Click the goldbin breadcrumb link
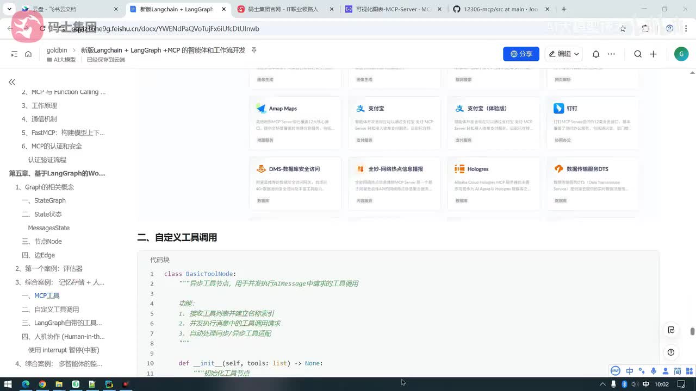Screen dimensions: 696x391 tap(57, 50)
